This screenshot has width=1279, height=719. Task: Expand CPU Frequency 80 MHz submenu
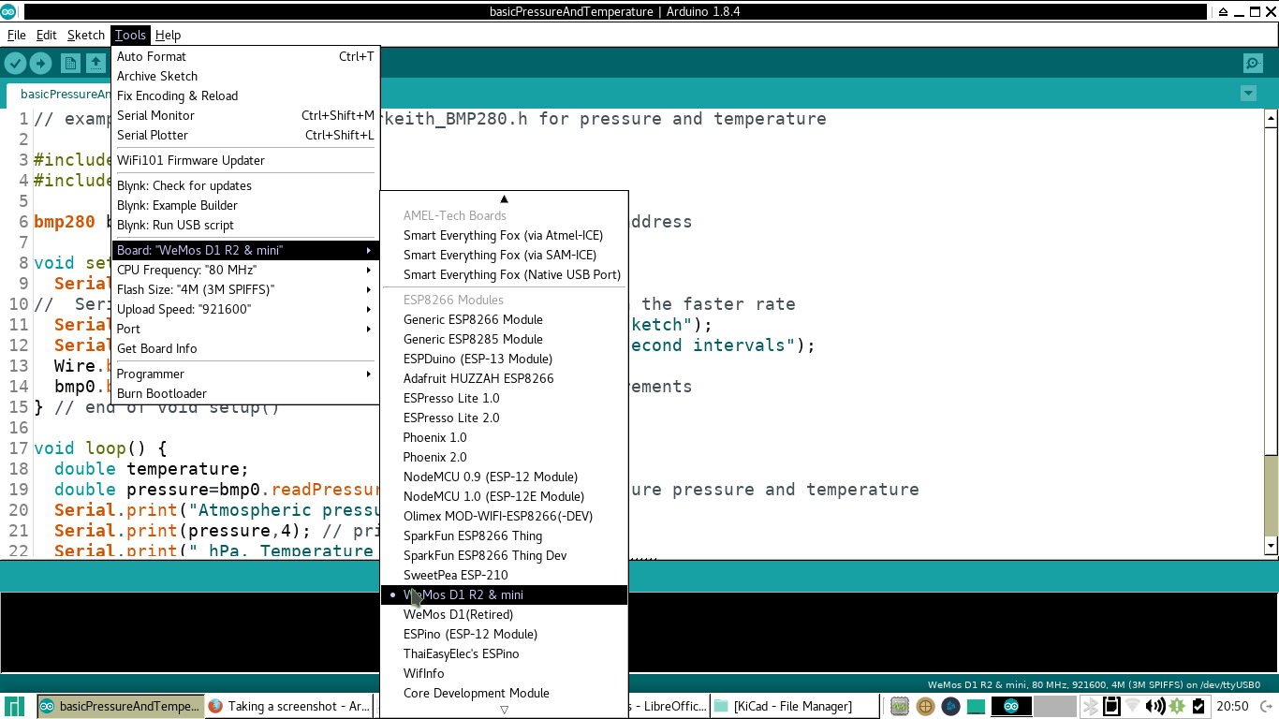pos(245,270)
